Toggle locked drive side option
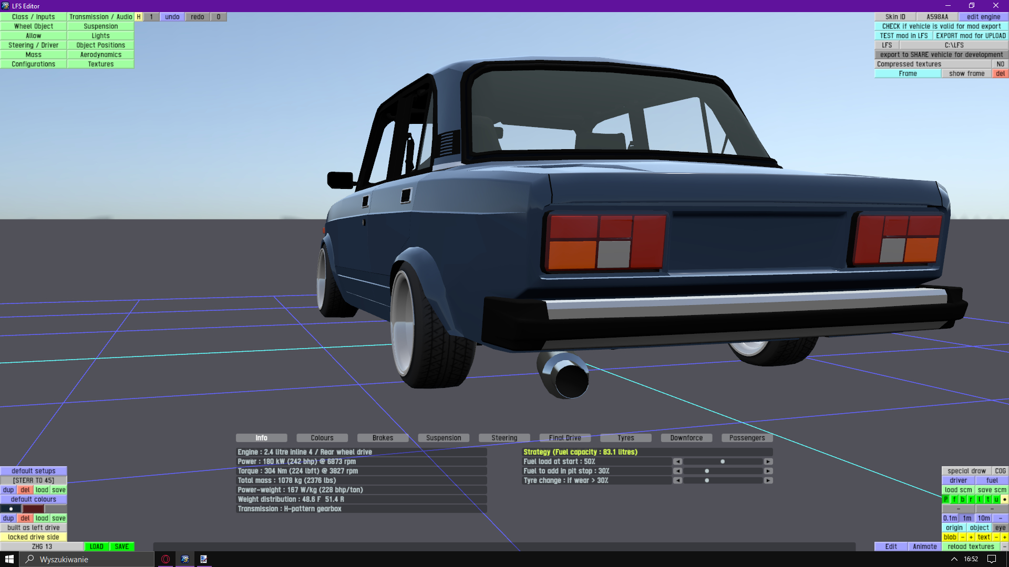This screenshot has height=567, width=1009. click(x=34, y=537)
